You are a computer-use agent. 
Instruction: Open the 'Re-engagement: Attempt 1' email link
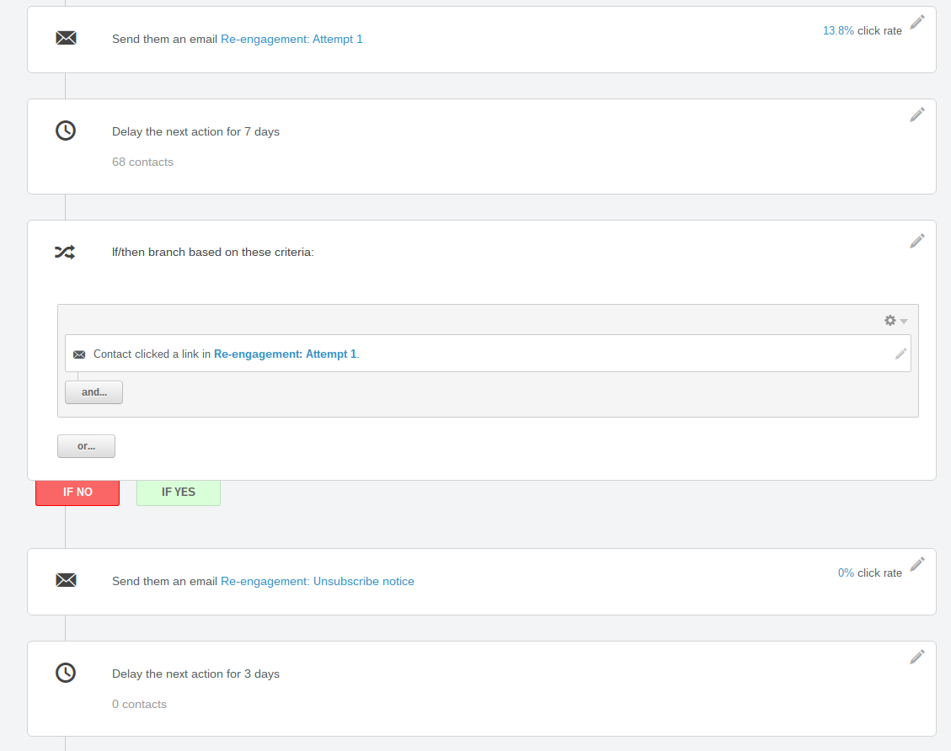click(291, 39)
